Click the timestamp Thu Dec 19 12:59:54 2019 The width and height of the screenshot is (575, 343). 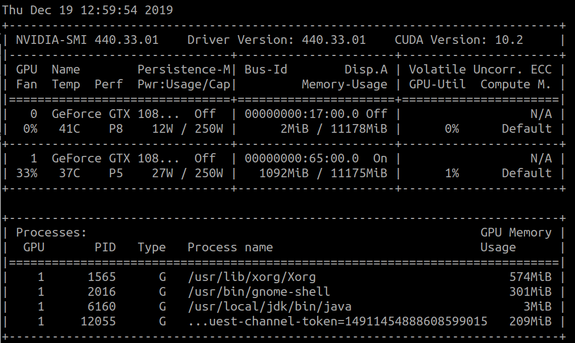pyautogui.click(x=87, y=10)
